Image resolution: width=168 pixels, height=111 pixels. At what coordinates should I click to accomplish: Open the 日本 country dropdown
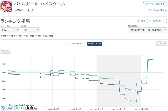click(x=30, y=30)
